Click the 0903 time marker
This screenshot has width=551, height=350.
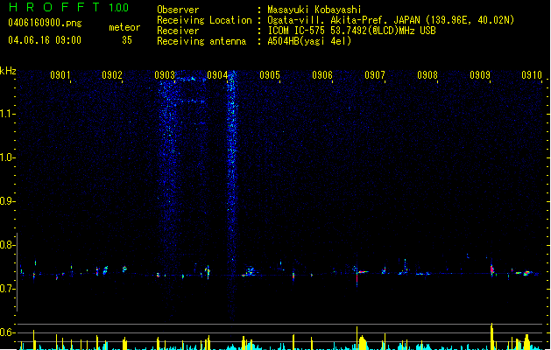pyautogui.click(x=165, y=75)
